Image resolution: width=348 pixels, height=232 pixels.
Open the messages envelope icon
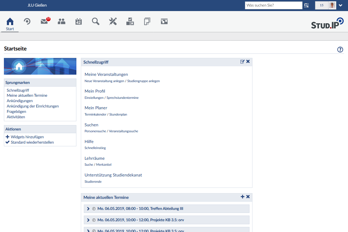44,21
